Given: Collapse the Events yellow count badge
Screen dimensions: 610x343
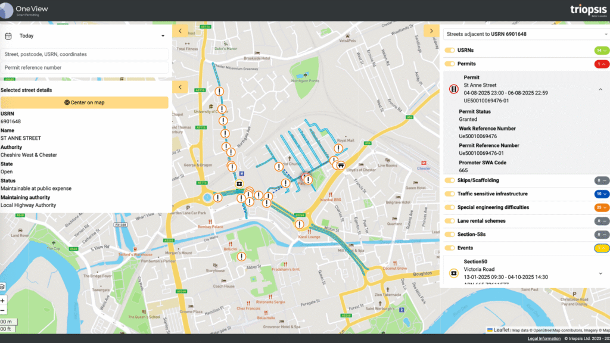Looking at the screenshot, I should 602,248.
